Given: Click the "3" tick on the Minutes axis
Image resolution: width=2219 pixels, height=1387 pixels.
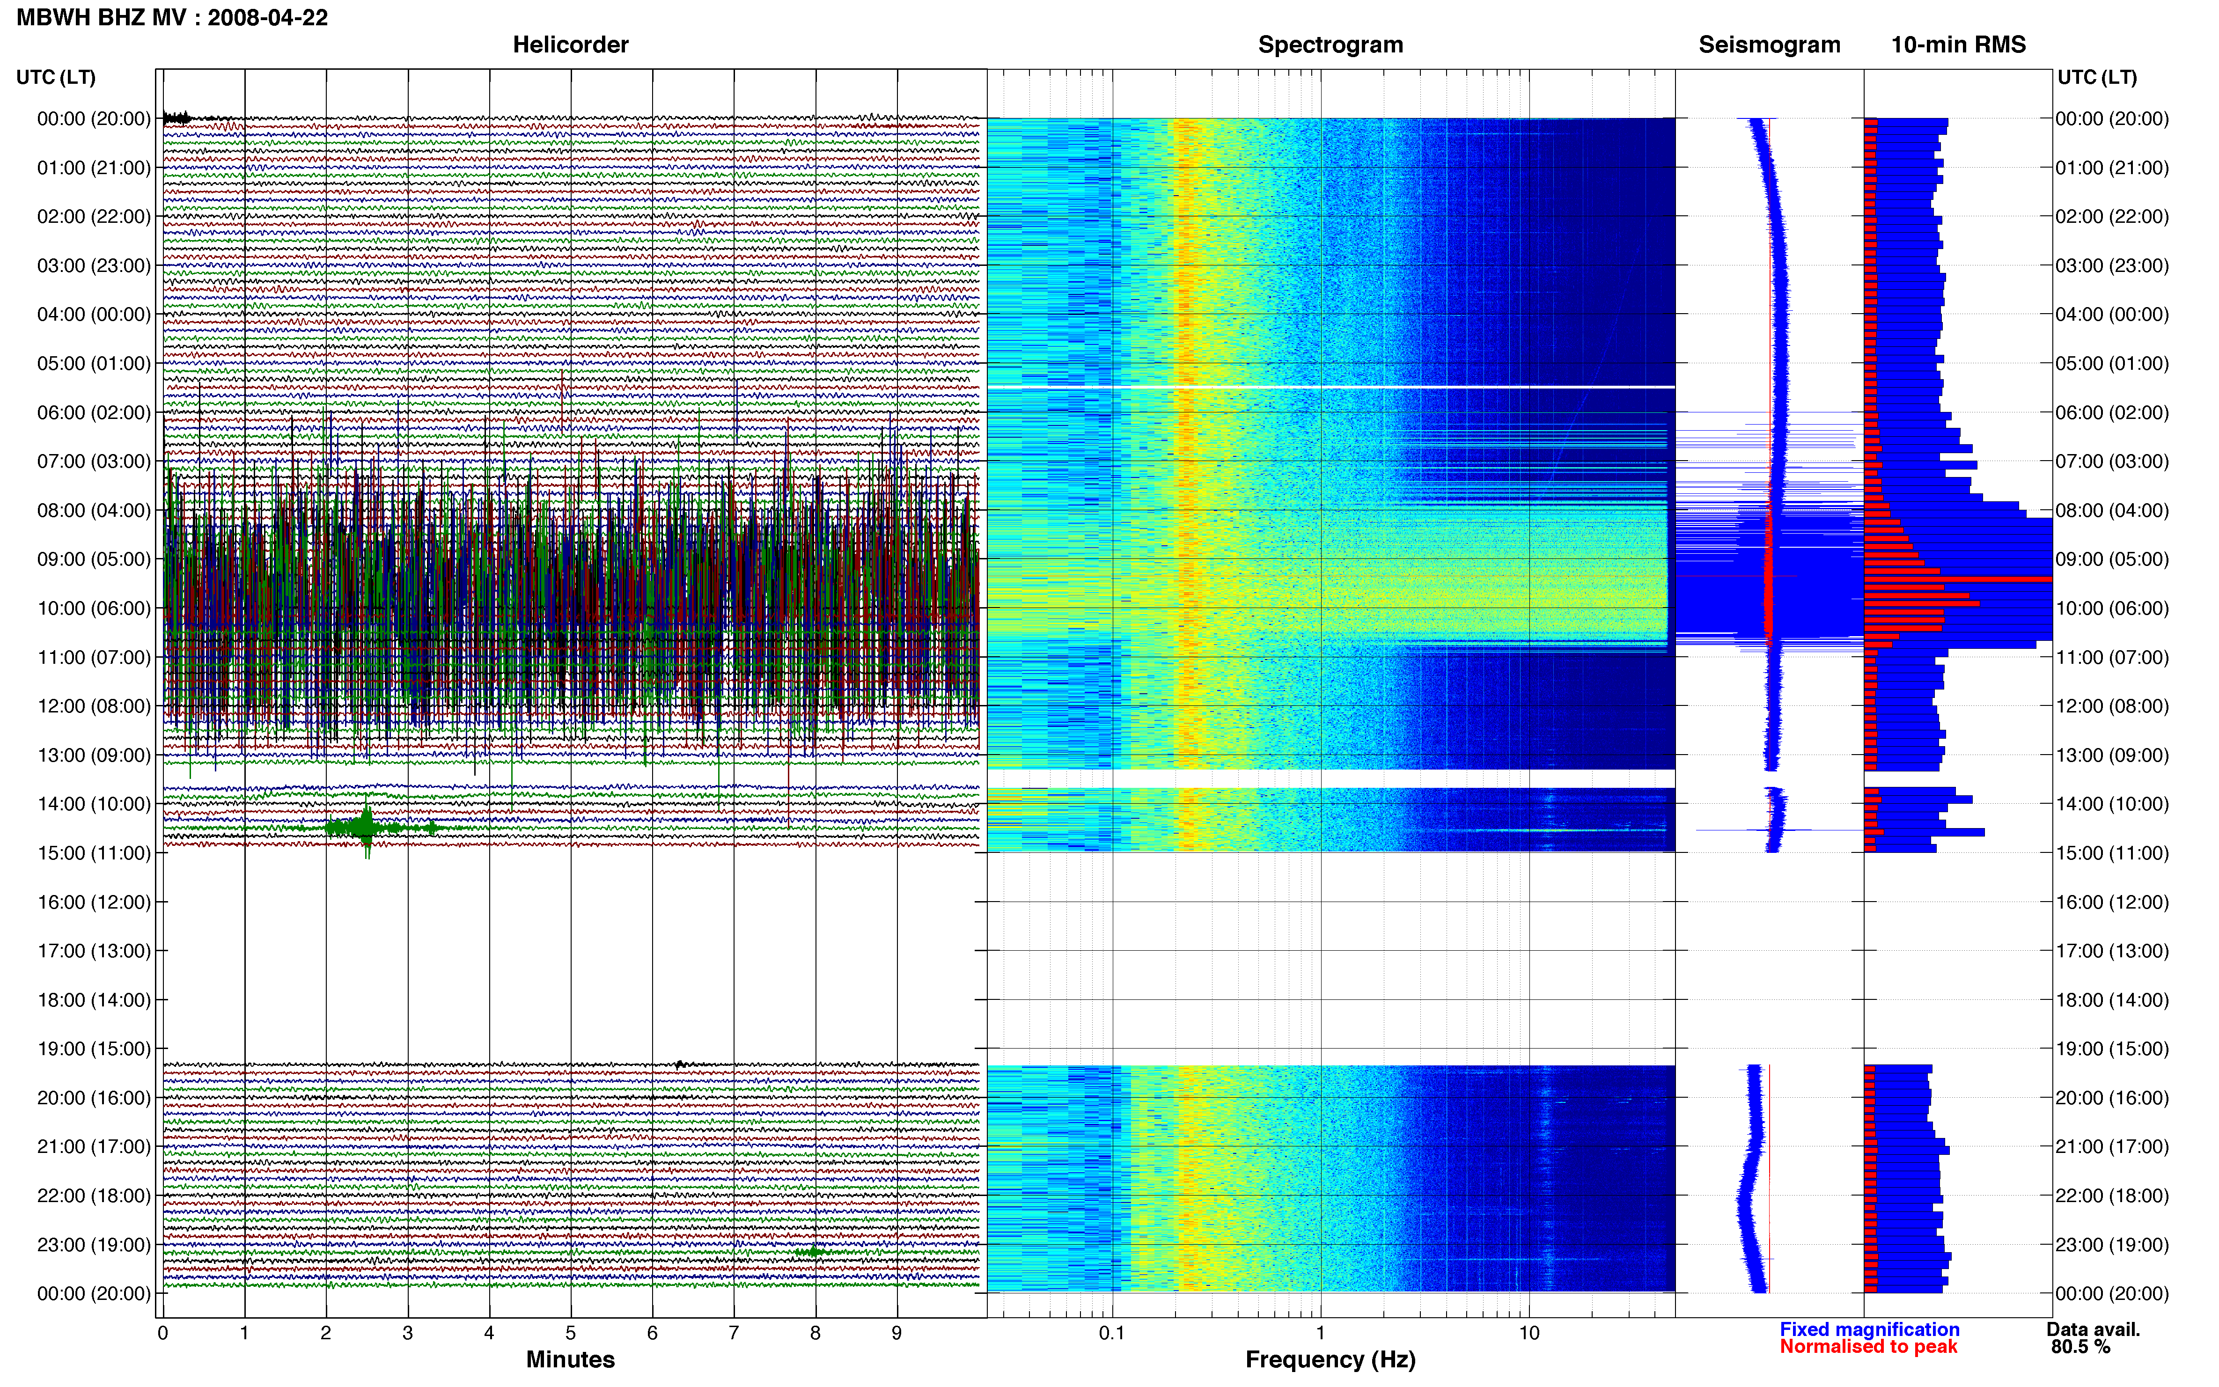Looking at the screenshot, I should (x=407, y=1333).
